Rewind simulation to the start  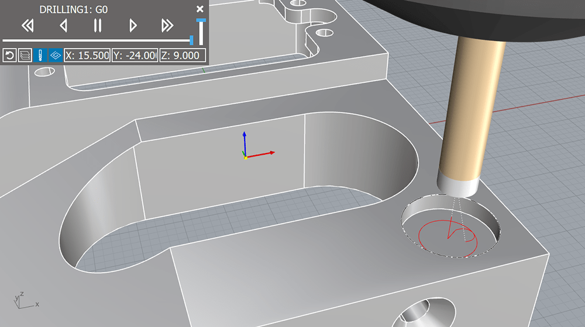[27, 26]
